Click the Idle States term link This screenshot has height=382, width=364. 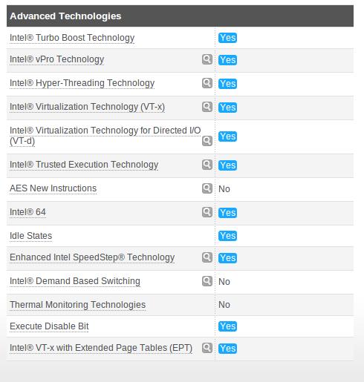coord(31,236)
